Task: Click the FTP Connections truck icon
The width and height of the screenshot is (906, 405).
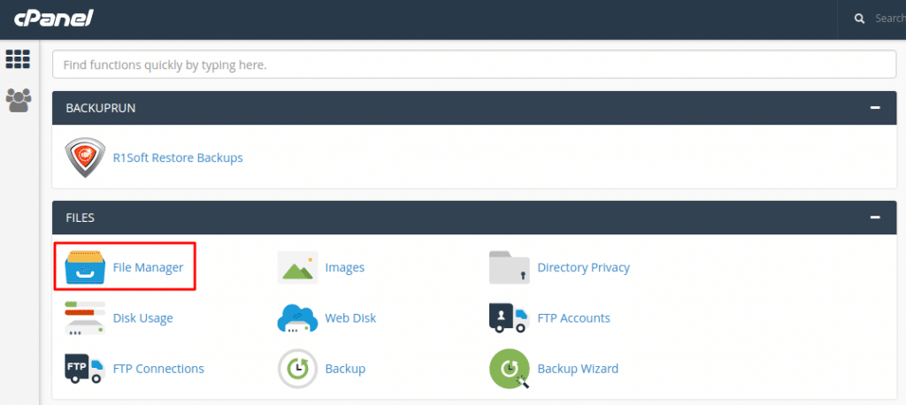Action: tap(85, 369)
